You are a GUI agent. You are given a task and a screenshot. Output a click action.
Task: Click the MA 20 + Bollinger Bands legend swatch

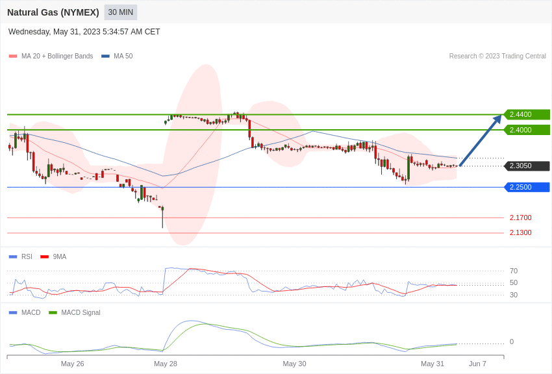tap(13, 56)
